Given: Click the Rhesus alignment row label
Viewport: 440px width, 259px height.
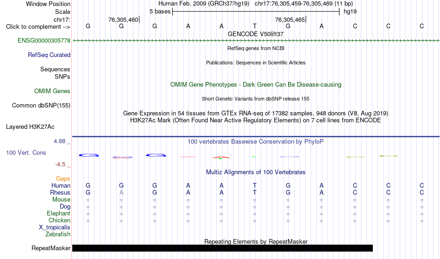Looking at the screenshot, I should pos(60,193).
